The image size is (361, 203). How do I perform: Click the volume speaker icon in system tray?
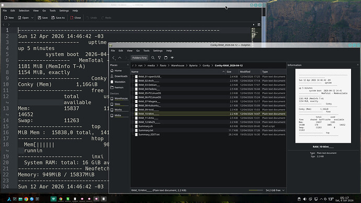(304, 199)
